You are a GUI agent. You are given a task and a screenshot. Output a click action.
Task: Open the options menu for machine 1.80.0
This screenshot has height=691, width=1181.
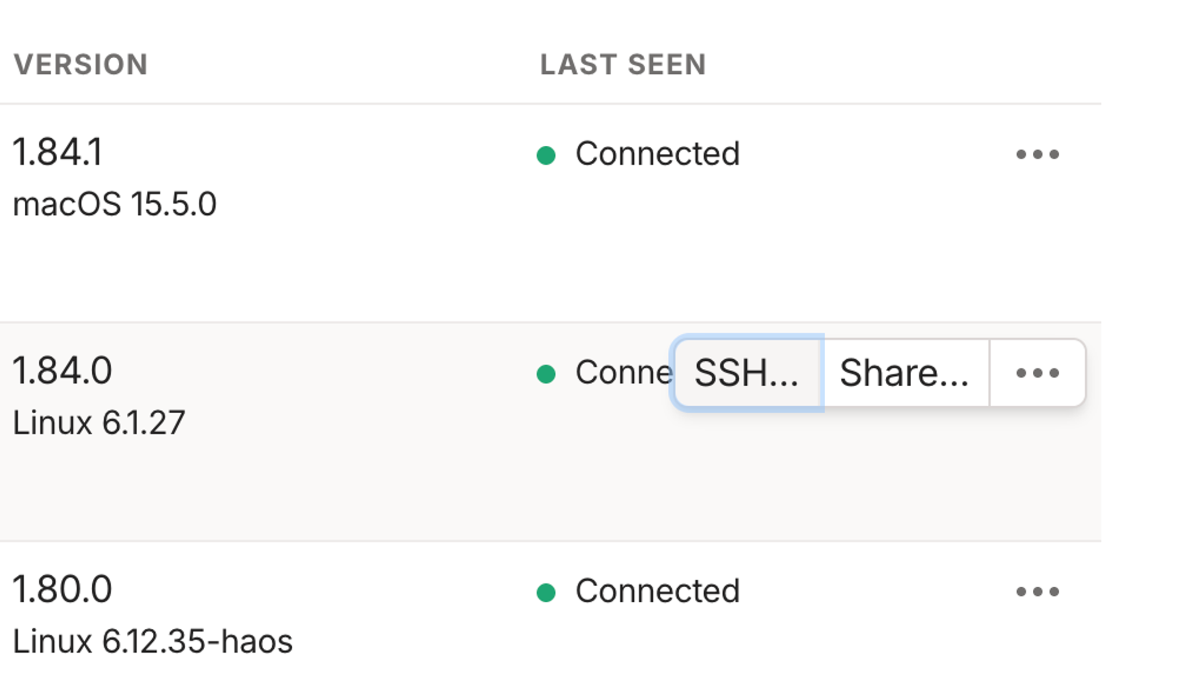[1036, 590]
